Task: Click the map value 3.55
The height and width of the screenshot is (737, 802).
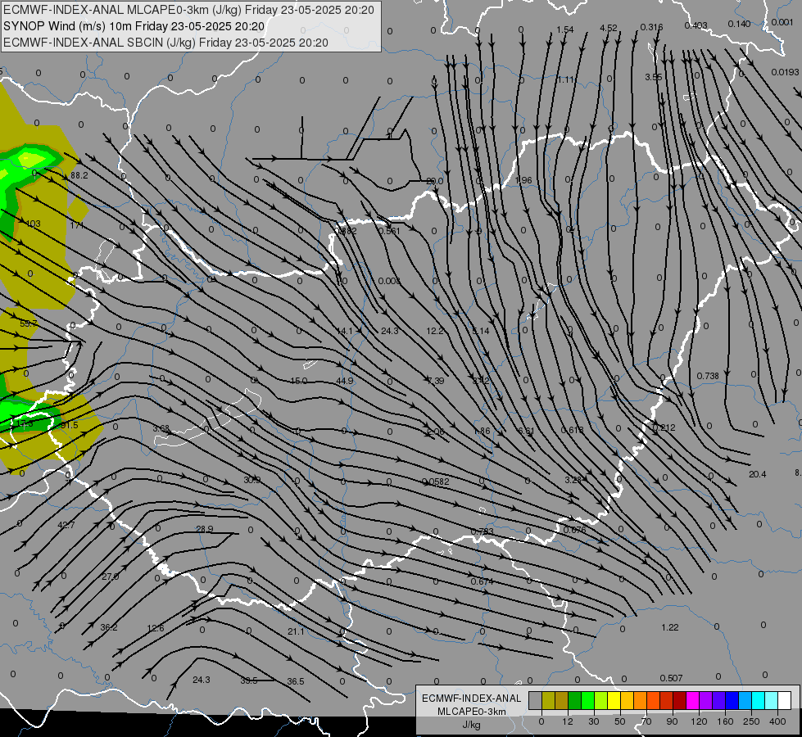Action: pos(653,77)
